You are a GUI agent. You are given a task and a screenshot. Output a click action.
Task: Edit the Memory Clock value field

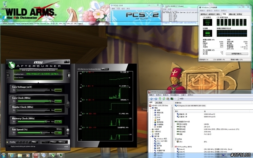coord(58,122)
